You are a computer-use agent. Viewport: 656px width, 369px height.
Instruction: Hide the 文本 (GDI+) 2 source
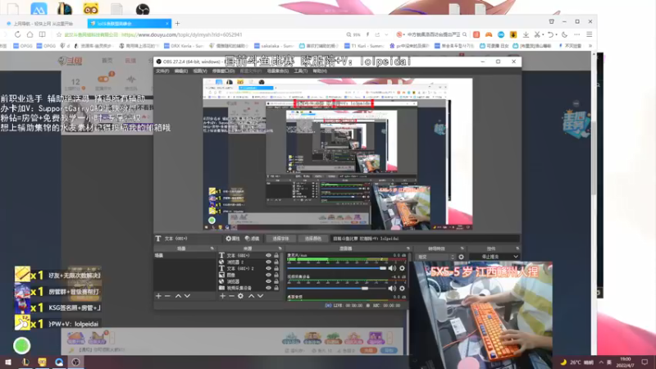(269, 268)
